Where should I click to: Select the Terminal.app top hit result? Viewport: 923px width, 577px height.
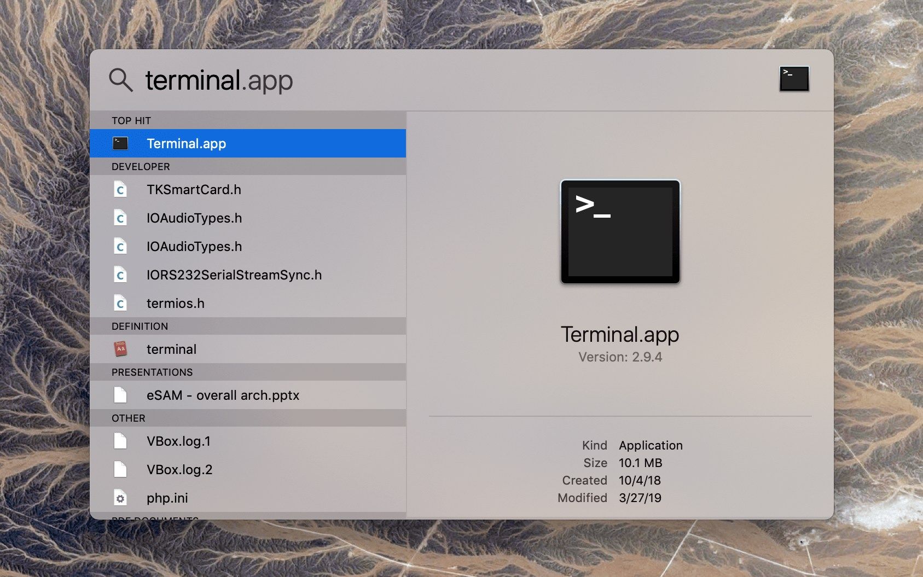248,143
